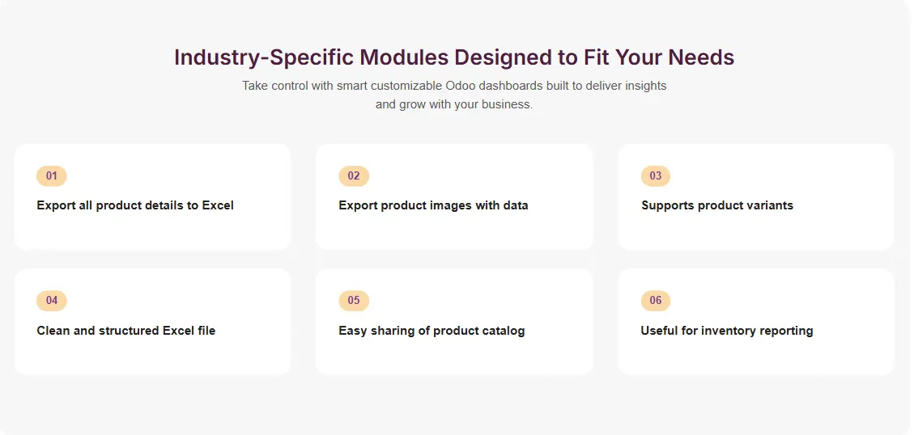Click the 01 number badge
This screenshot has height=435, width=914.
pos(52,176)
